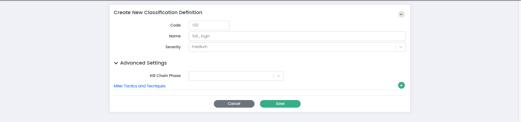Click the Code field label

[x=175, y=25]
